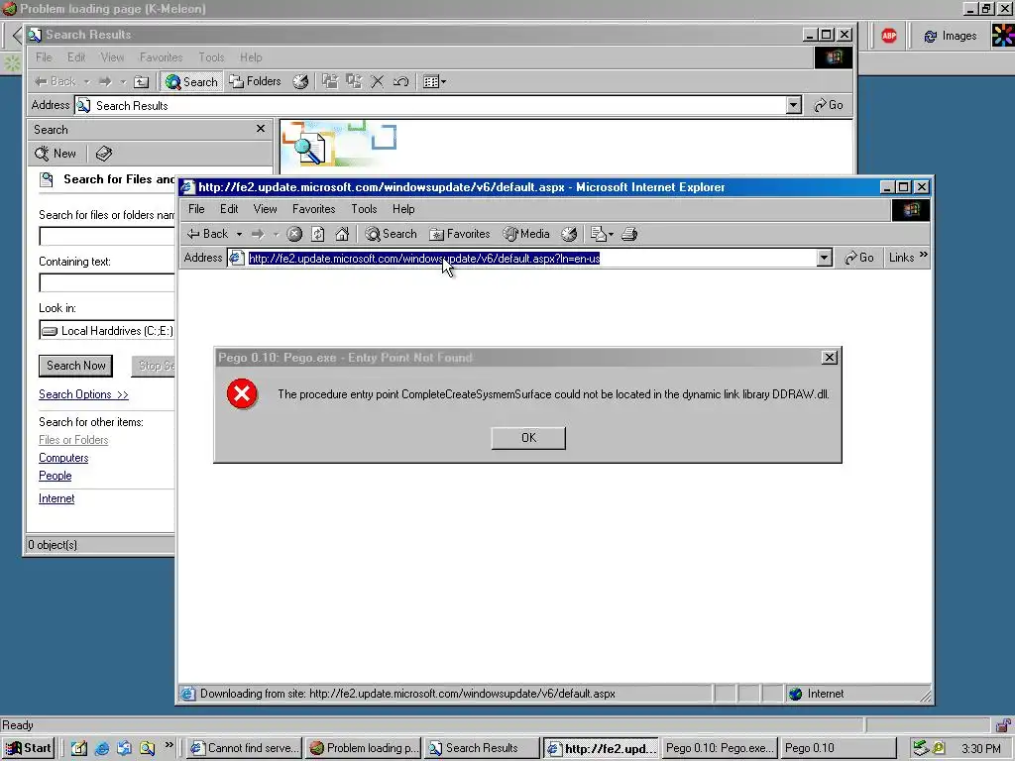Click the Refresh icon in Internet Explorer
Viewport: 1015px width, 761px height.
tap(318, 234)
